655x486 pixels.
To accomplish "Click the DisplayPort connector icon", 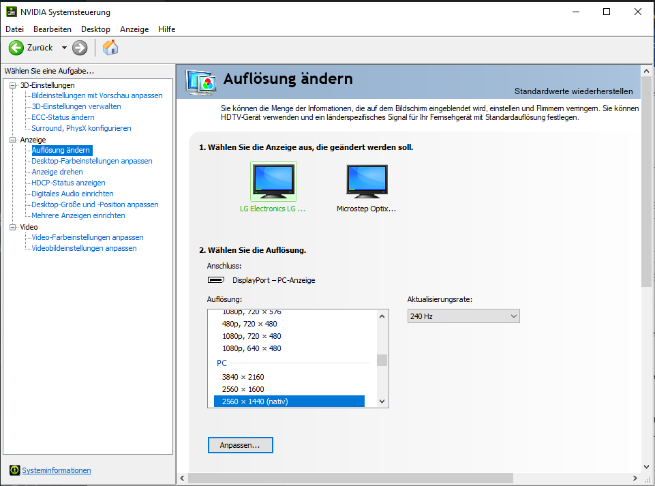I will (216, 280).
